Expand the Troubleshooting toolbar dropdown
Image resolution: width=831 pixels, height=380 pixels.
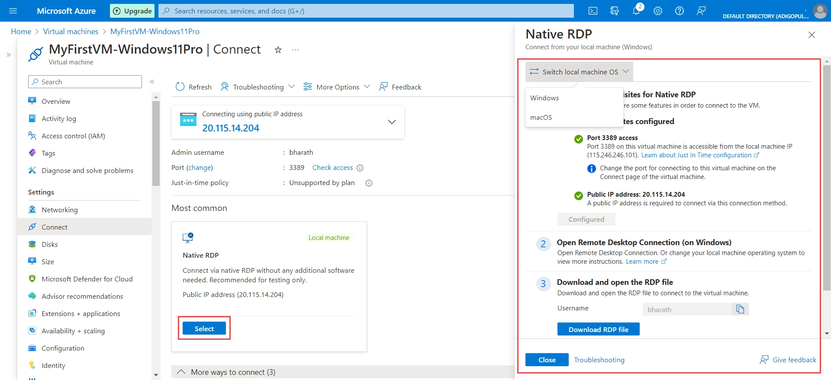pyautogui.click(x=291, y=86)
